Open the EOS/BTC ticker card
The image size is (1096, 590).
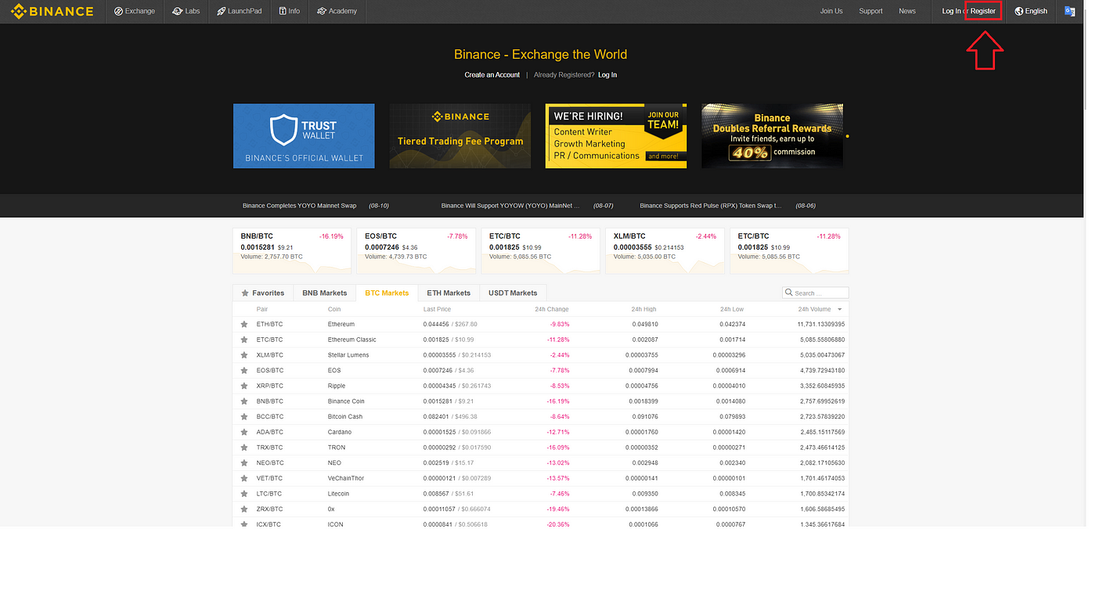tap(416, 250)
